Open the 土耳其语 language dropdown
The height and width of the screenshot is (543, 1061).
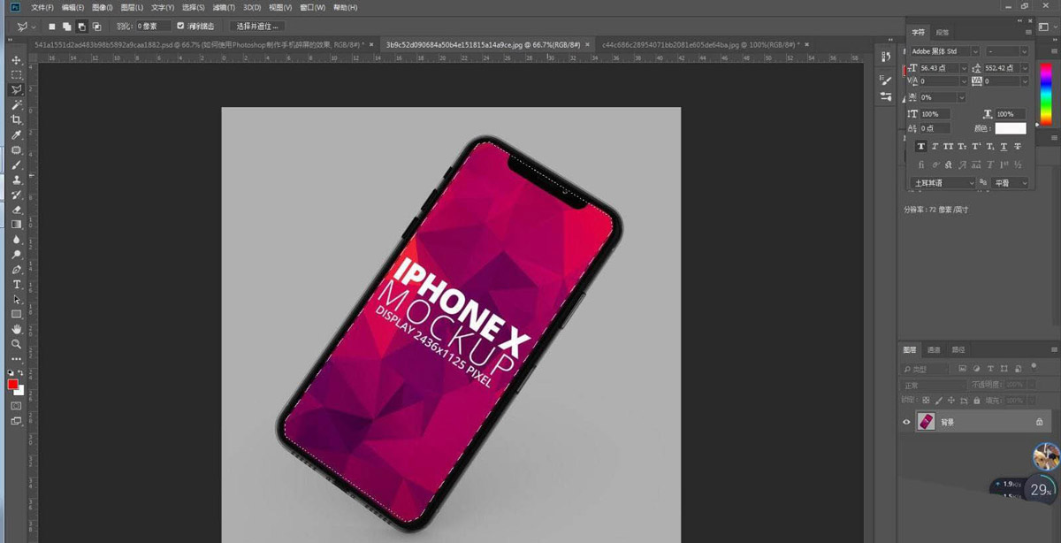tap(942, 183)
